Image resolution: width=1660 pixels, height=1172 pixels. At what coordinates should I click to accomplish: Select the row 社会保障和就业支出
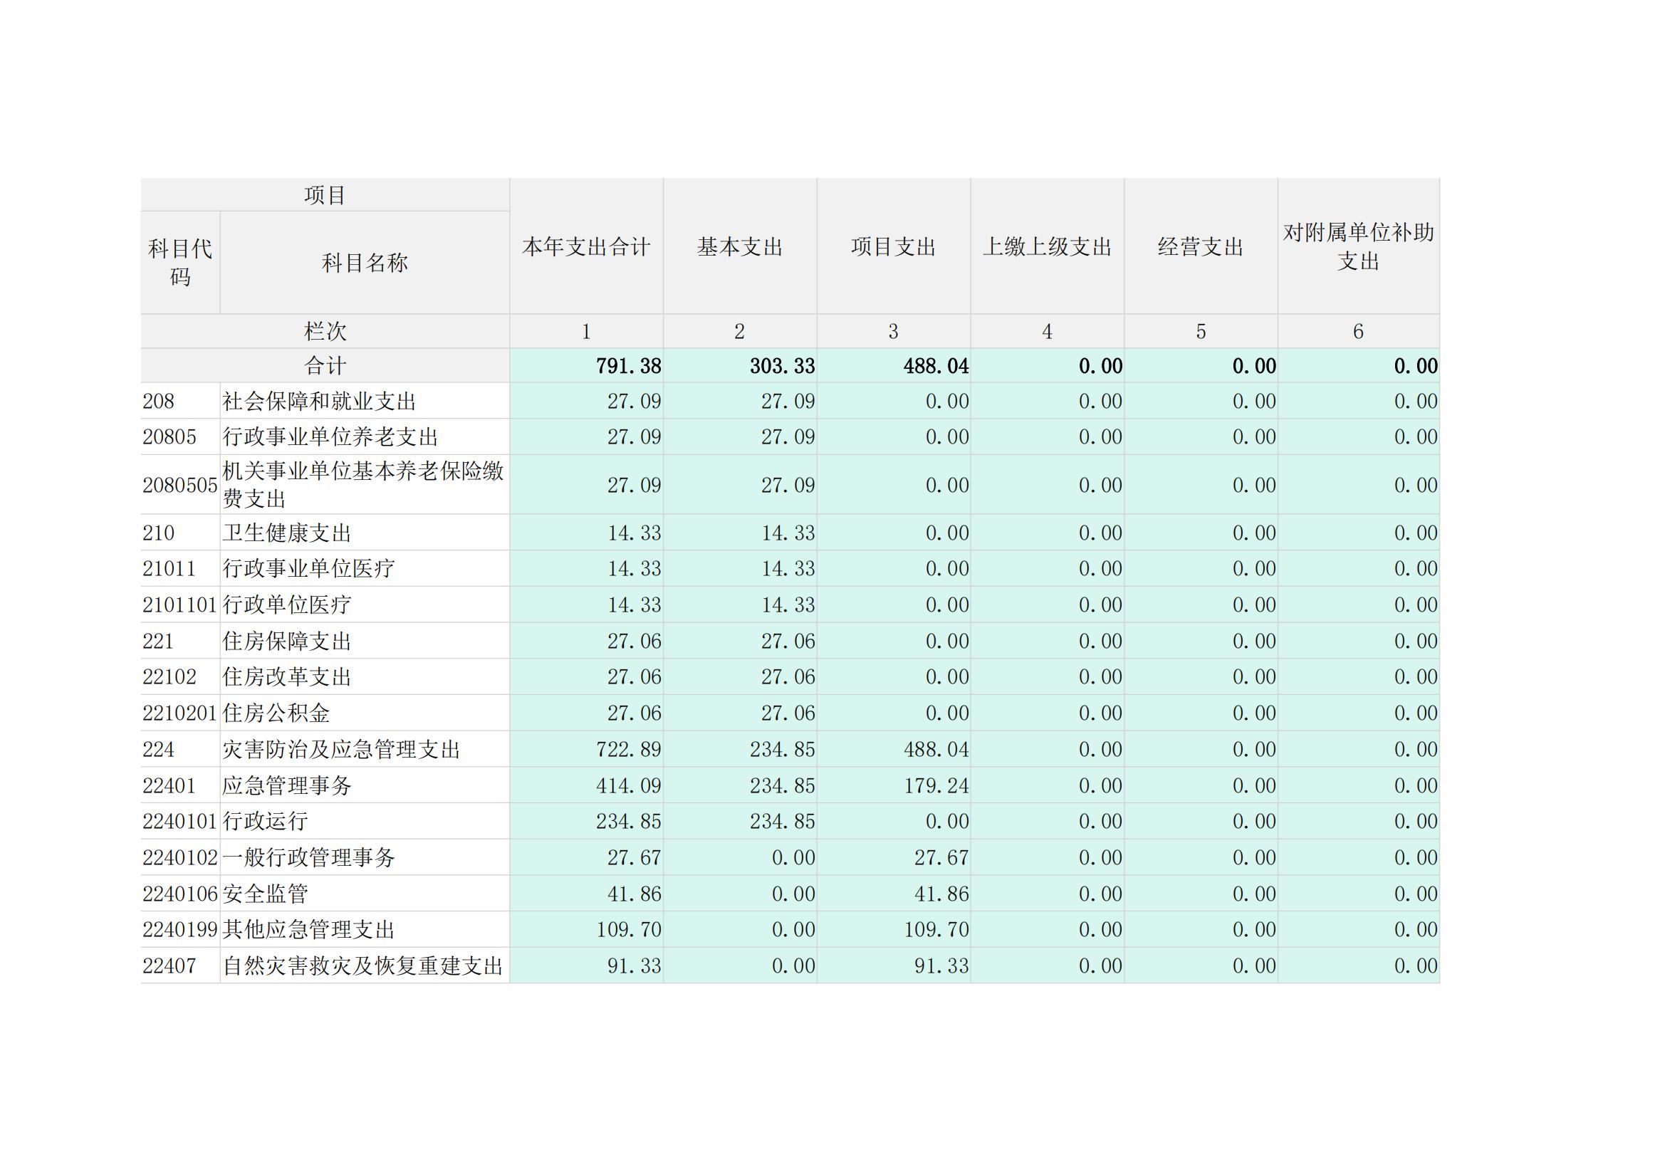click(x=790, y=401)
